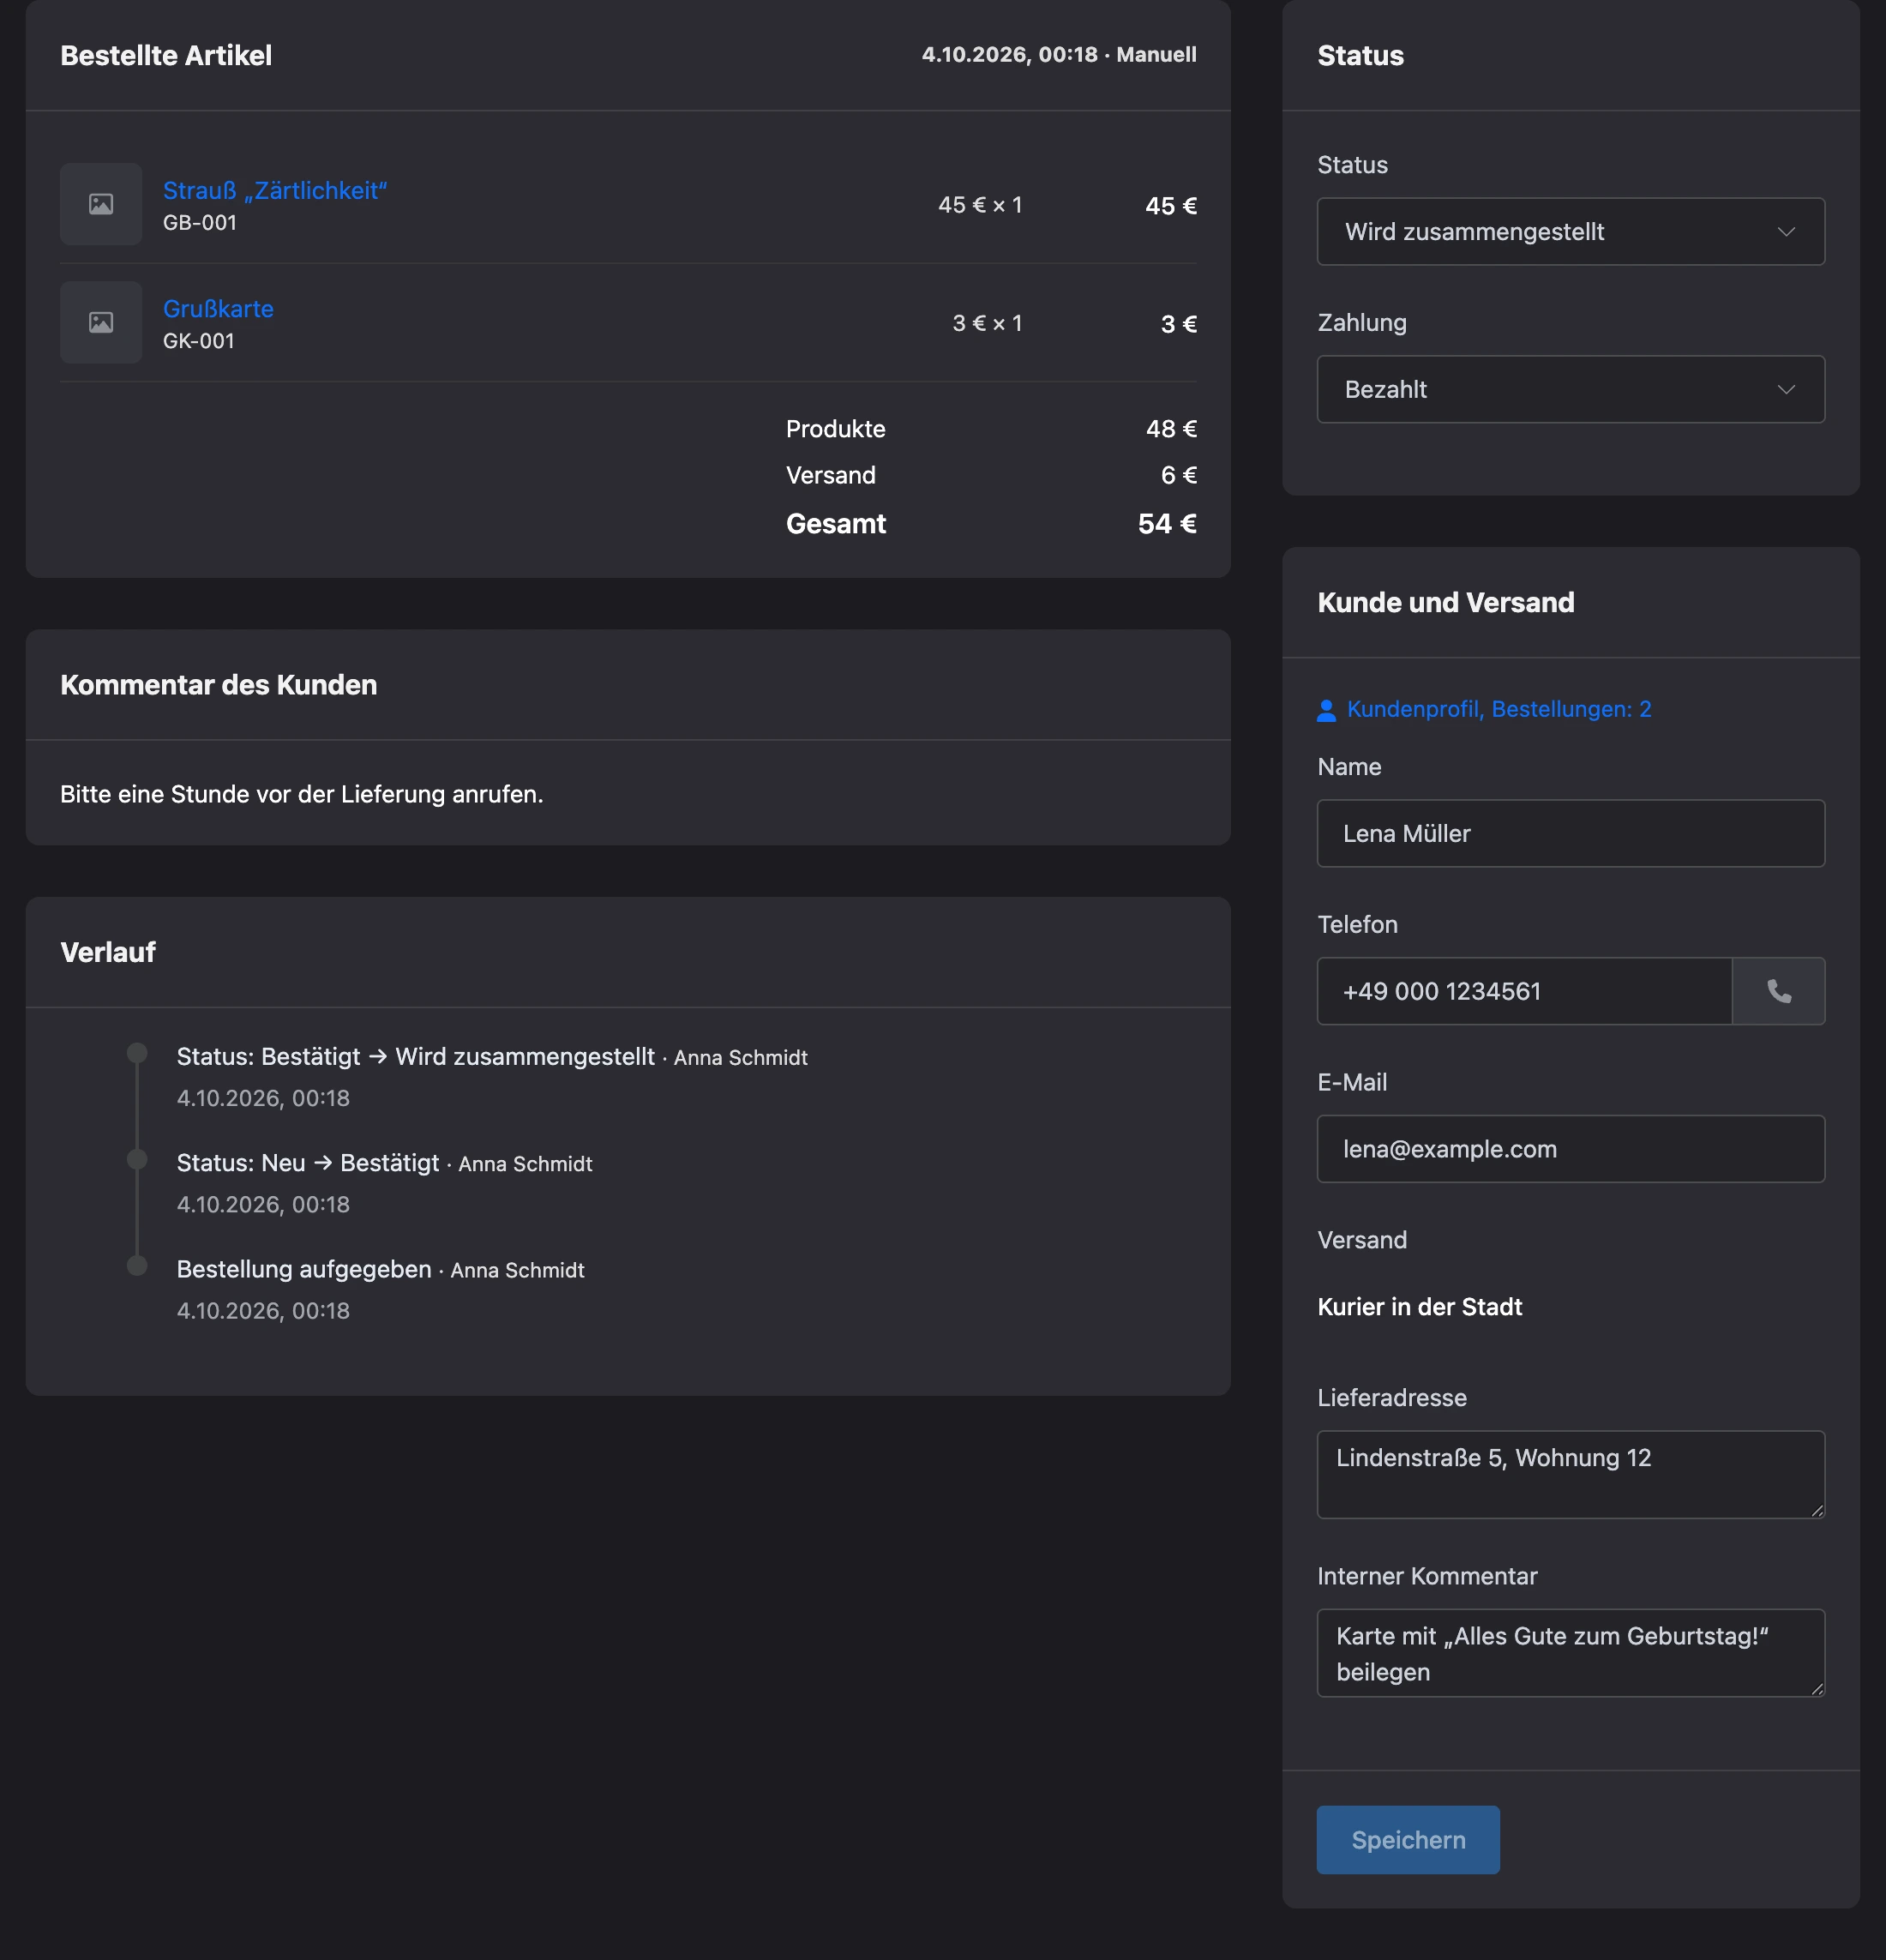This screenshot has height=1960, width=1886.
Task: Click the timeline dot for 'Wird zusammengestellt' entry
Action: pyautogui.click(x=137, y=1053)
